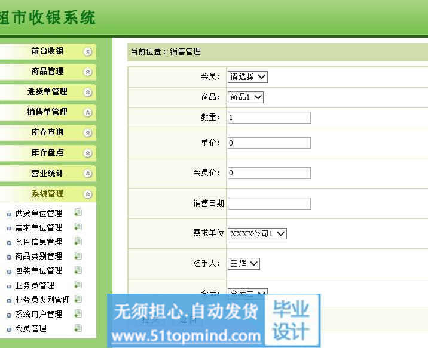Image resolution: width=428 pixels, height=348 pixels.
Task: Toggle the 库存查询 section arrow icon
Action: pyautogui.click(x=88, y=133)
